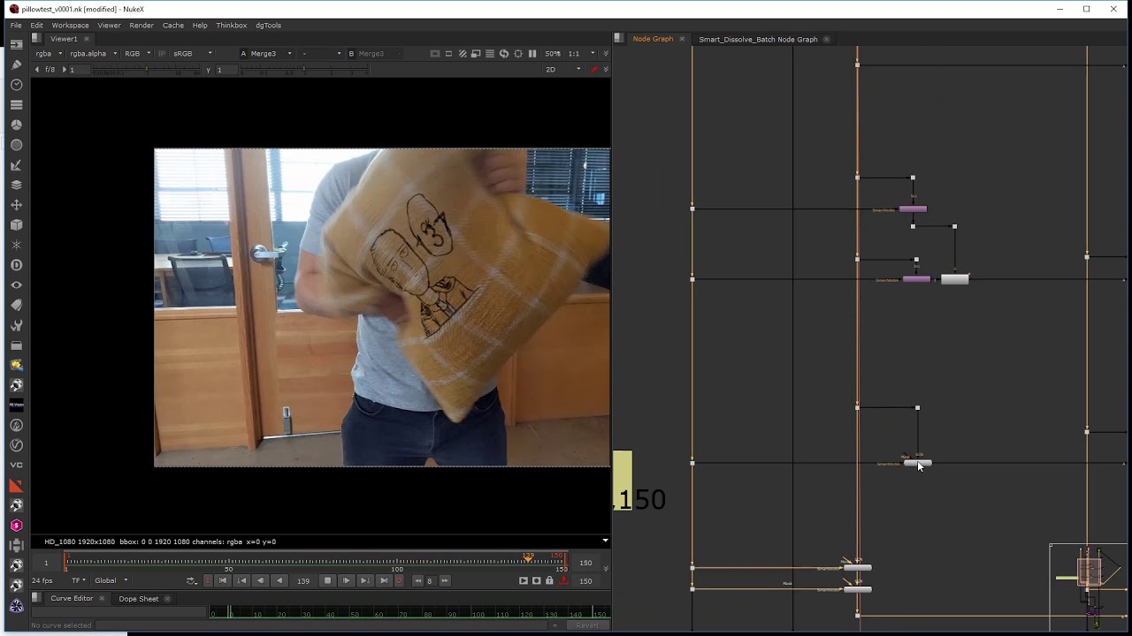
Task: Open the rgba channel set dropdown
Action: point(48,54)
